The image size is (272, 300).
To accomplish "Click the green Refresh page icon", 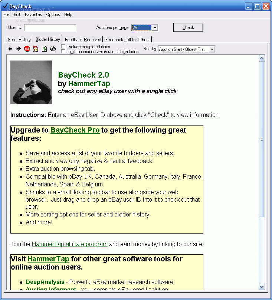I will [x=44, y=49].
